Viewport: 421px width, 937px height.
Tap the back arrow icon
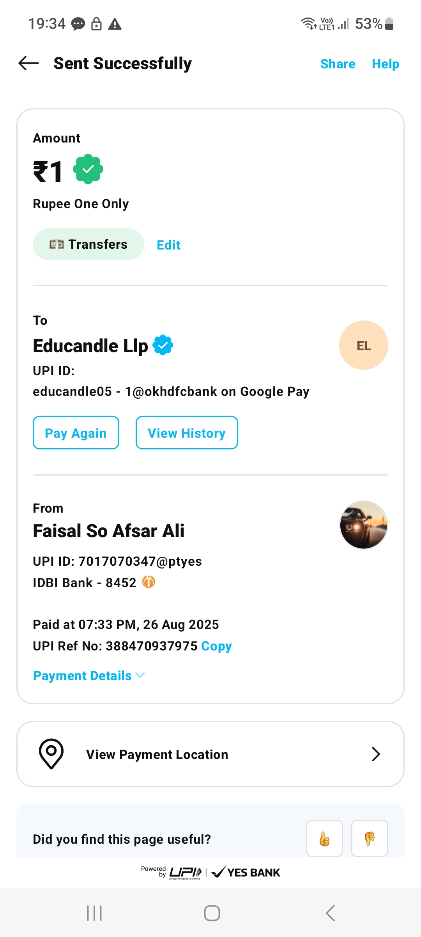pyautogui.click(x=29, y=63)
